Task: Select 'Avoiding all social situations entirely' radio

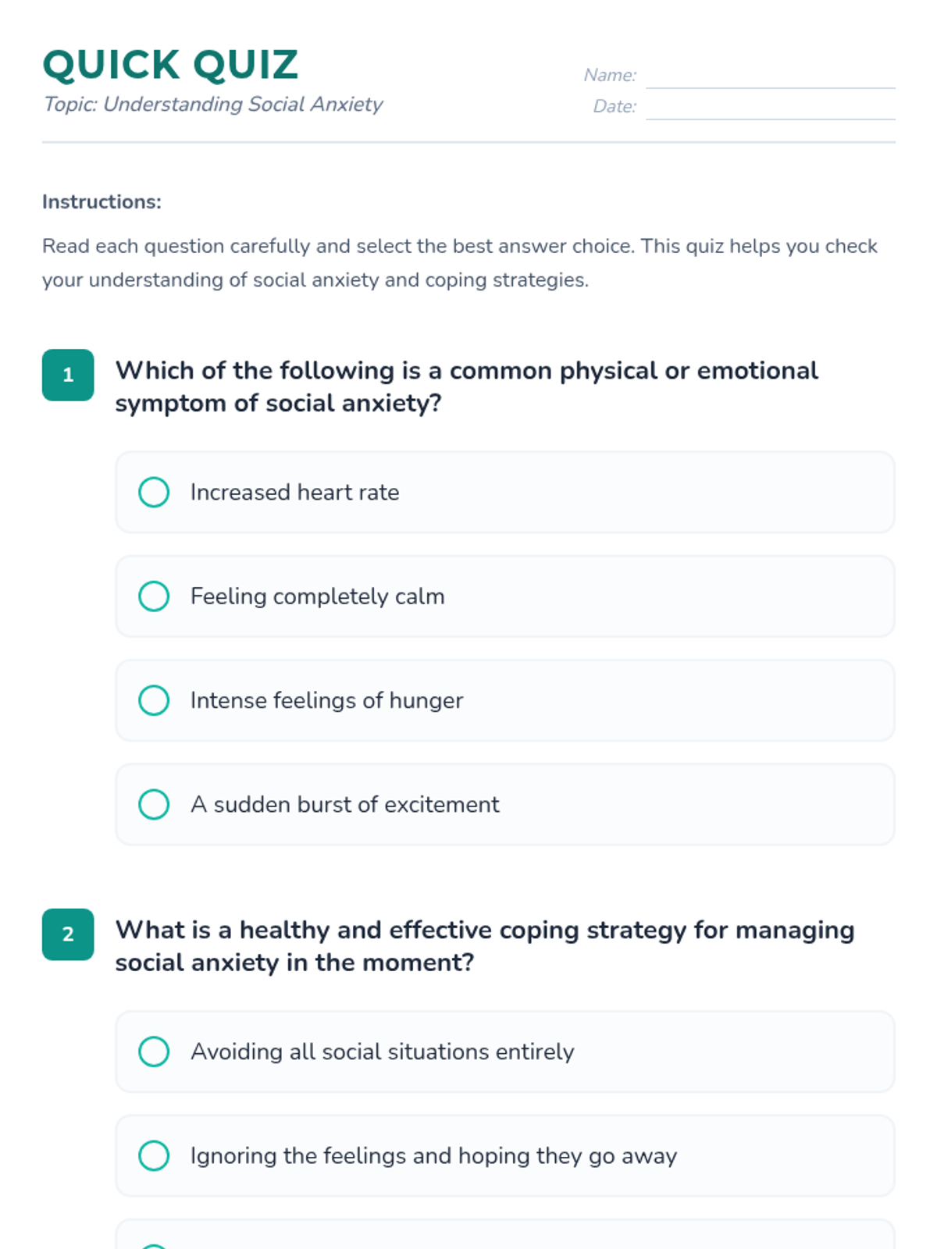Action: pos(154,1052)
